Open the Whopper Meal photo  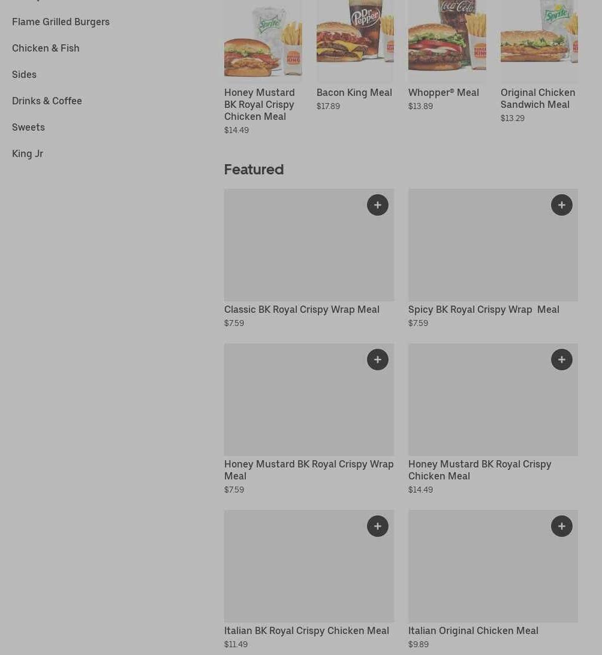[447, 40]
